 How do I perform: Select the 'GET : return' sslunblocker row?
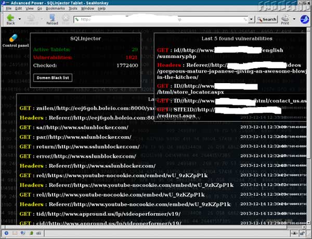pyautogui.click(x=80, y=147)
